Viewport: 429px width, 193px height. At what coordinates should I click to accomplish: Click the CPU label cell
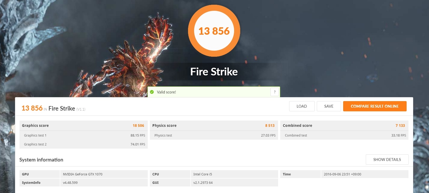click(x=170, y=174)
